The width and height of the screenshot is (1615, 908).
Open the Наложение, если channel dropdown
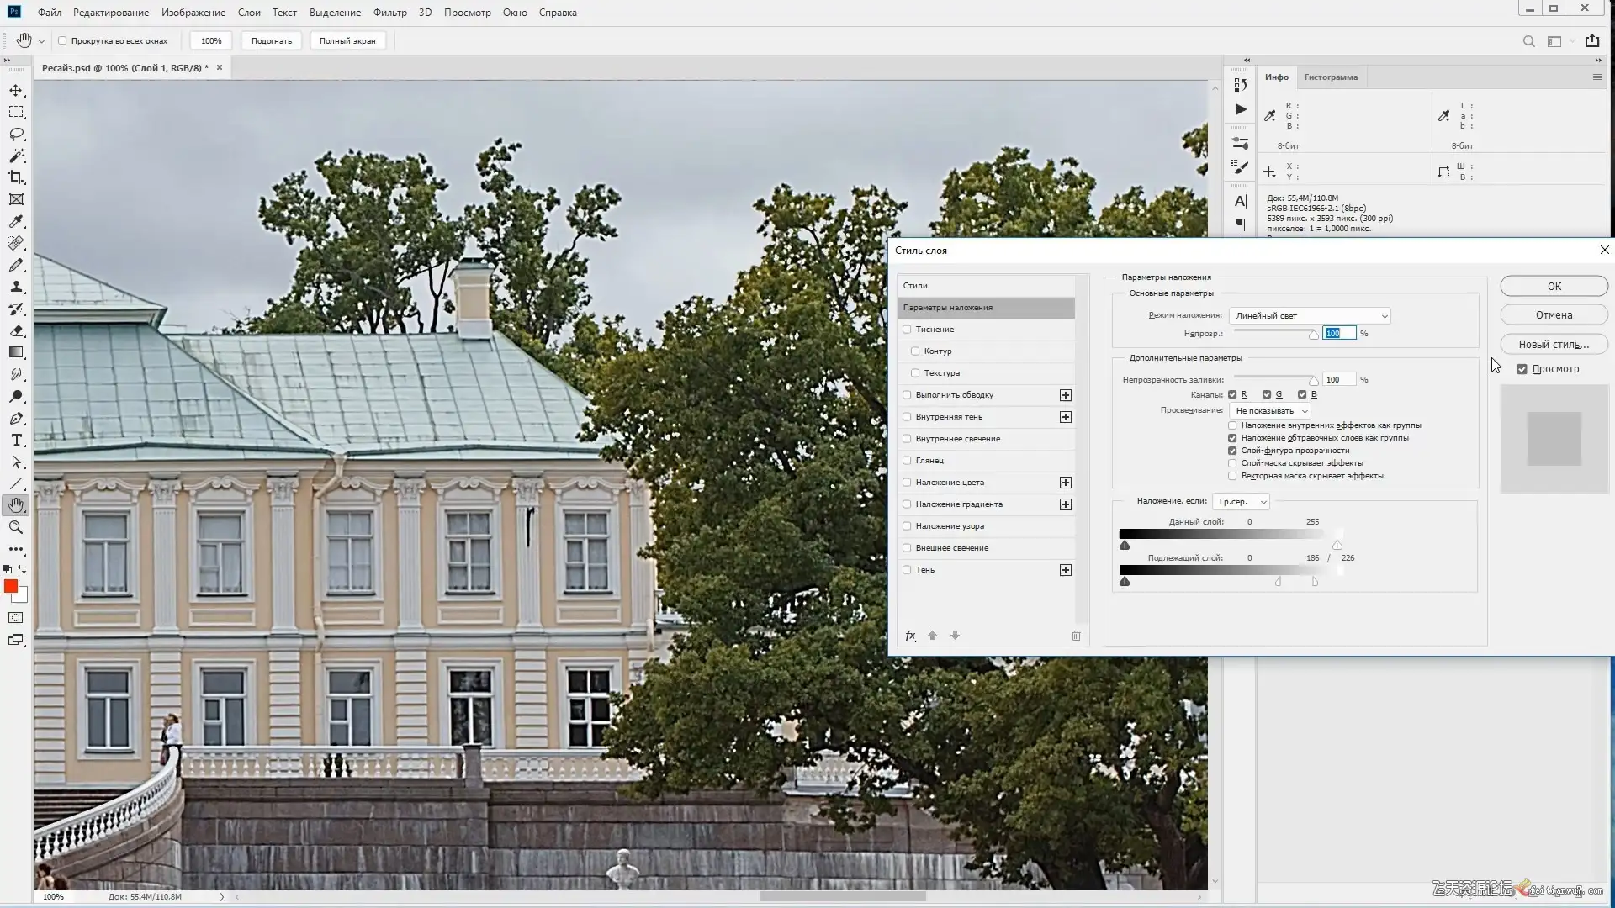(x=1241, y=501)
